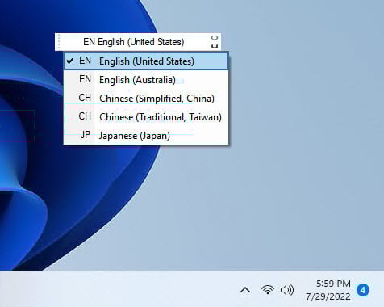
Task: Select Japanese (Japan) input language
Action: [146, 135]
